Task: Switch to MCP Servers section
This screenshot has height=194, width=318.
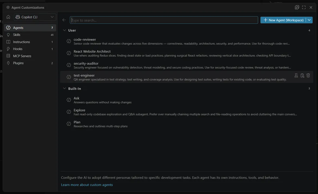Action: [x=30, y=56]
